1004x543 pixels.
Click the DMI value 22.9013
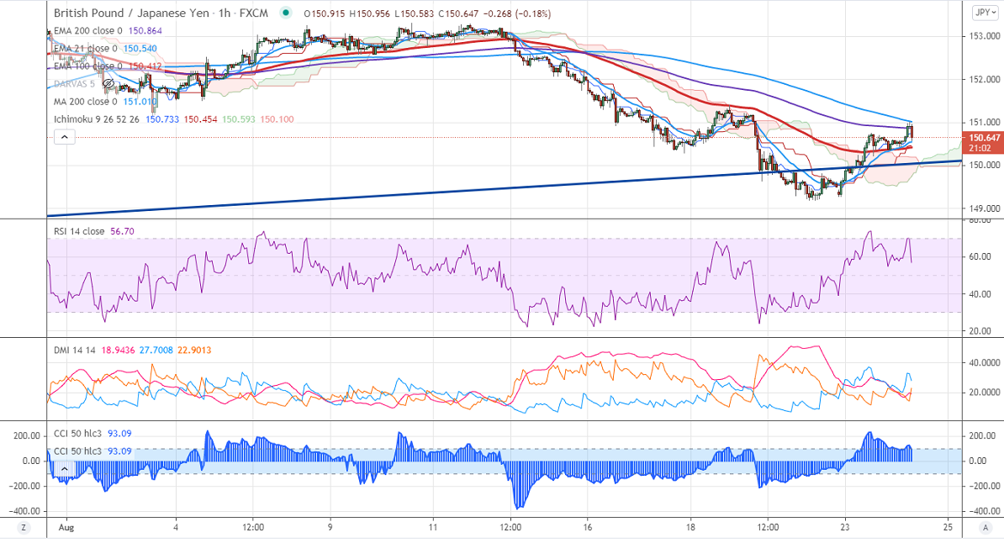pyautogui.click(x=194, y=351)
